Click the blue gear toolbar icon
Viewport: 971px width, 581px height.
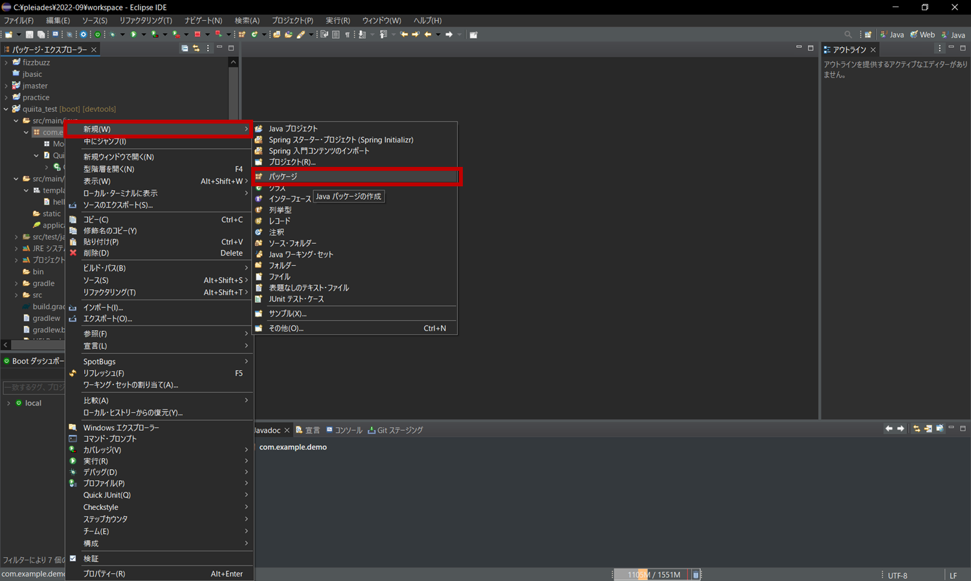(x=83, y=34)
